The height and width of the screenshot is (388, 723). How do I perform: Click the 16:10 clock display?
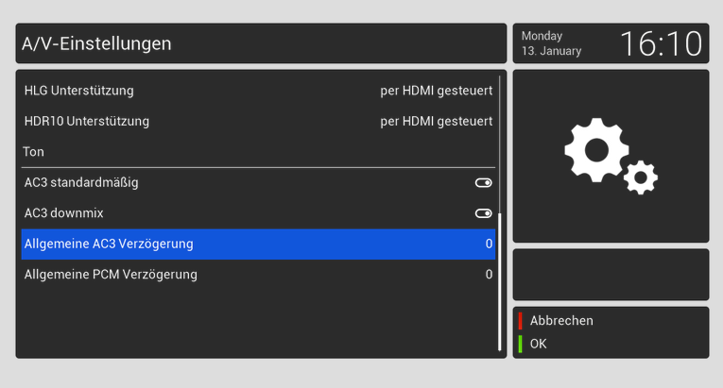coord(661,43)
